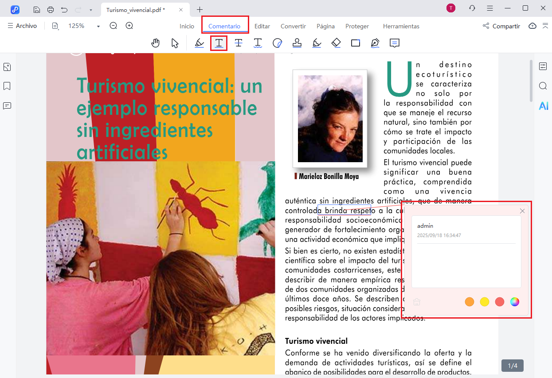Open the page display mode dropdown
The image size is (552, 378).
point(55,26)
